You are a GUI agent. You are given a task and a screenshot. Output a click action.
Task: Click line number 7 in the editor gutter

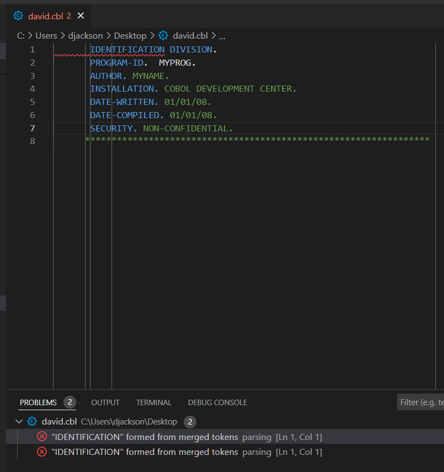coord(32,128)
